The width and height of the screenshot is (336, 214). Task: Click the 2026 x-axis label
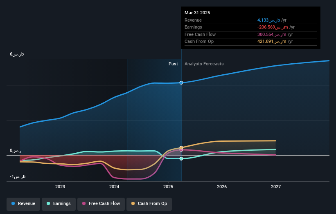[x=222, y=187]
